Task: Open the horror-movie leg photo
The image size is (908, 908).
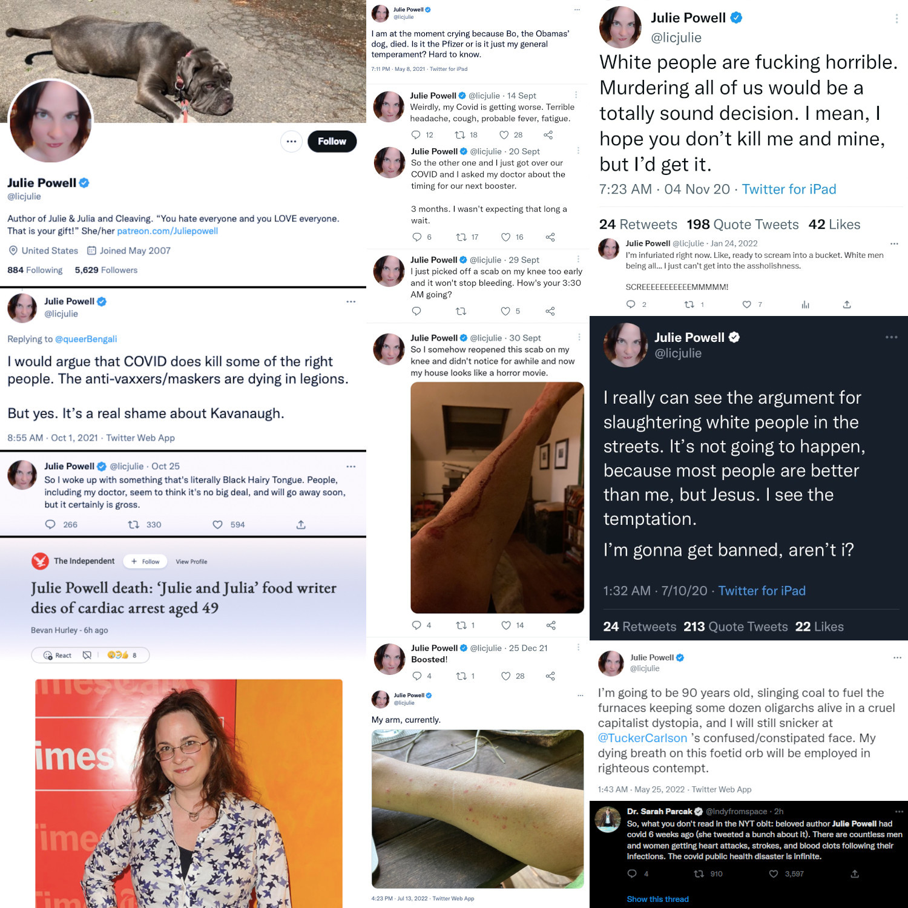Action: 497,498
